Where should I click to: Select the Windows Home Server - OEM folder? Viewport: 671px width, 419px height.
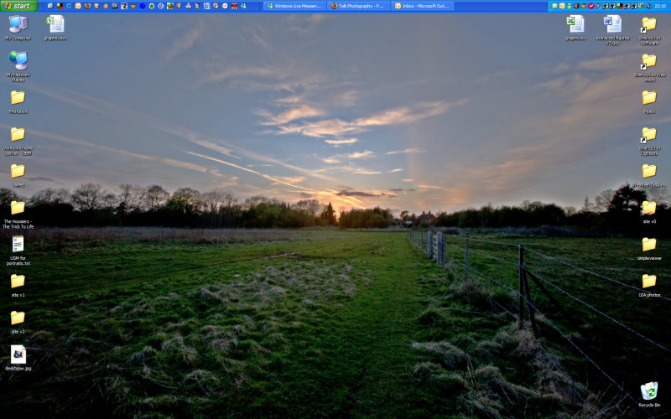coord(18,135)
